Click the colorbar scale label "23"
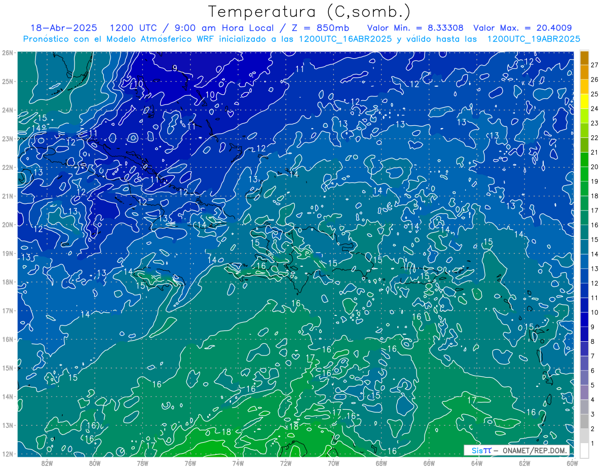This screenshot has width=608, height=470. click(595, 123)
